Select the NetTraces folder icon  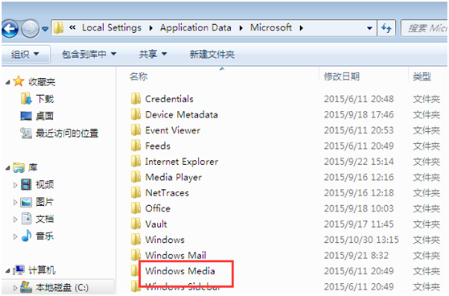[136, 192]
